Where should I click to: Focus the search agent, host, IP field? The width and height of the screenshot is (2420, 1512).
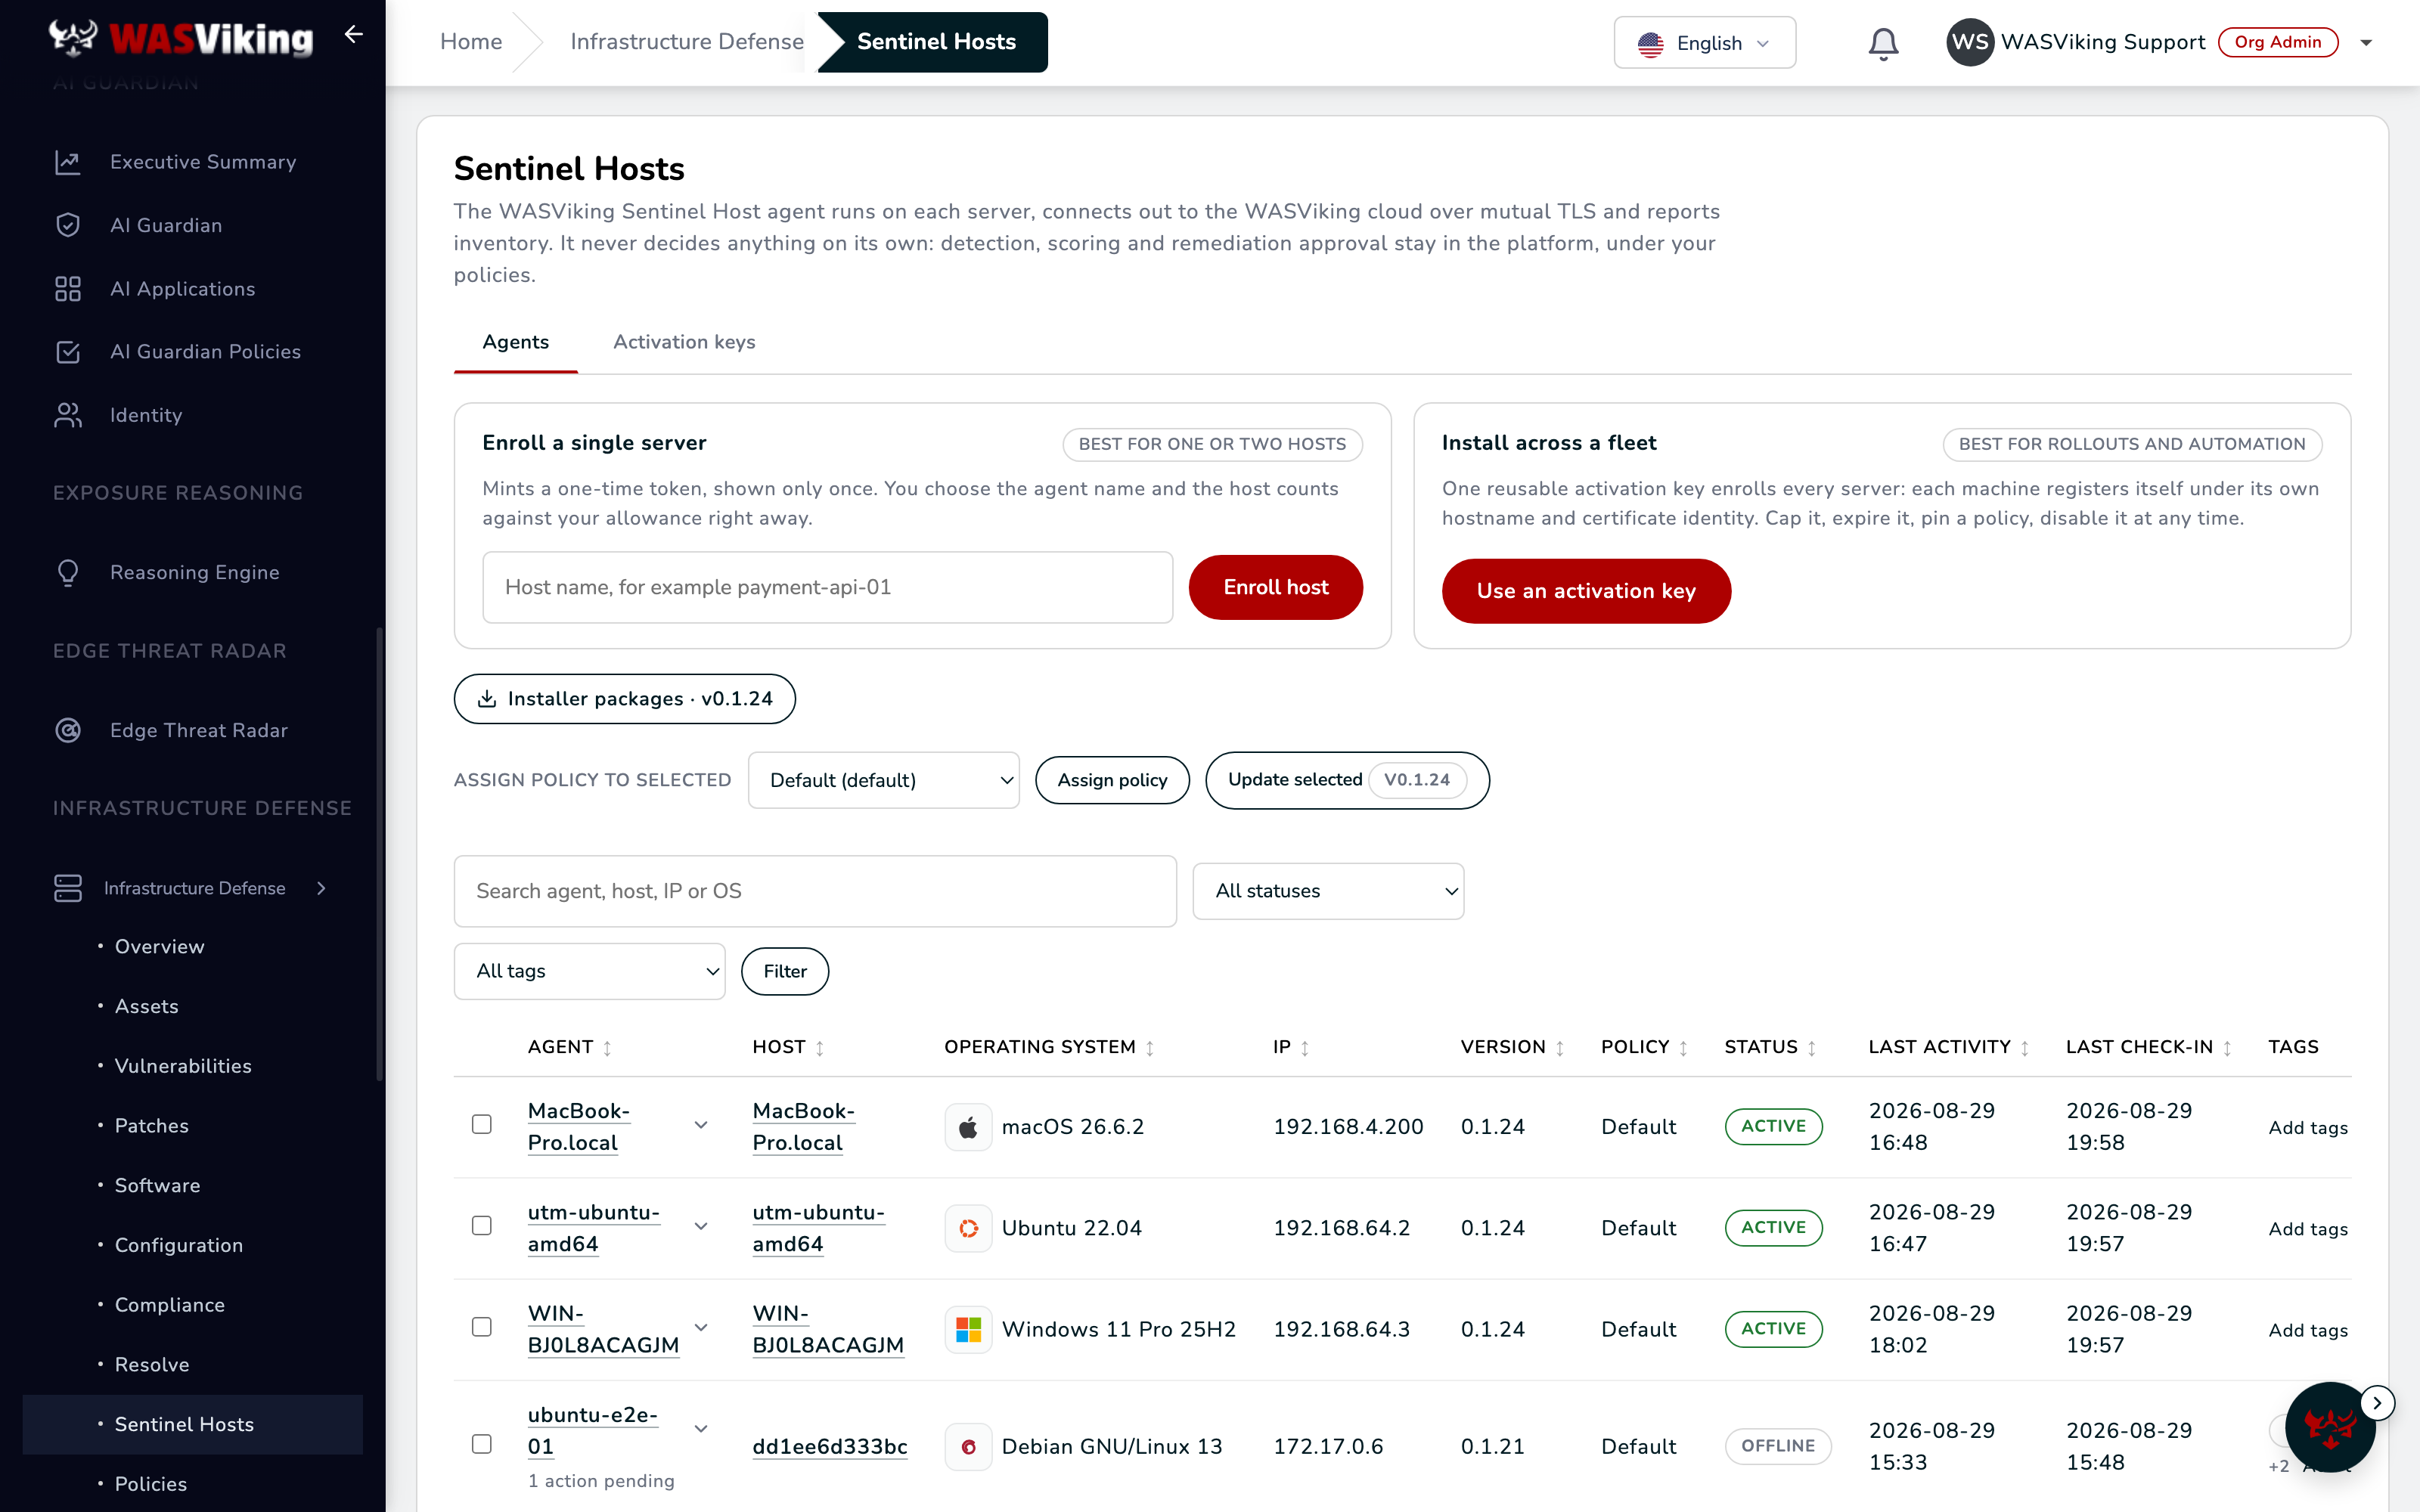[815, 891]
